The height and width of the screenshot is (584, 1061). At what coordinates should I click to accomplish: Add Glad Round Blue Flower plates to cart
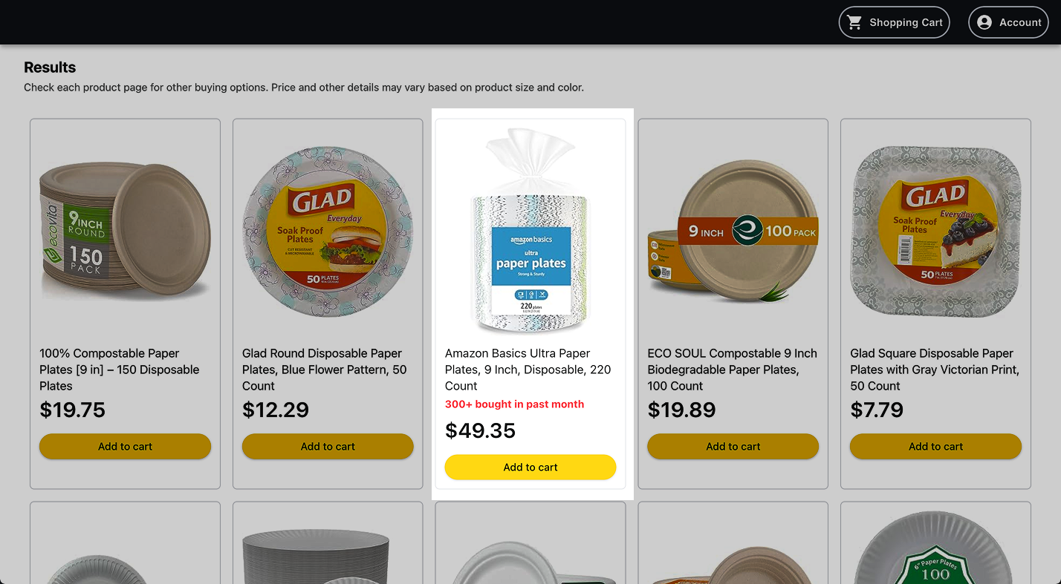pos(328,446)
